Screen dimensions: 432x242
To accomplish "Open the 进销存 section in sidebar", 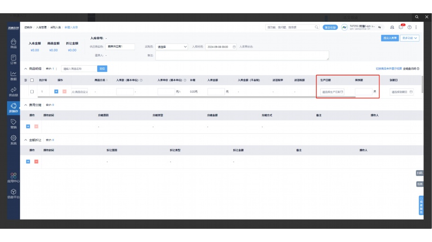I will click(13, 108).
